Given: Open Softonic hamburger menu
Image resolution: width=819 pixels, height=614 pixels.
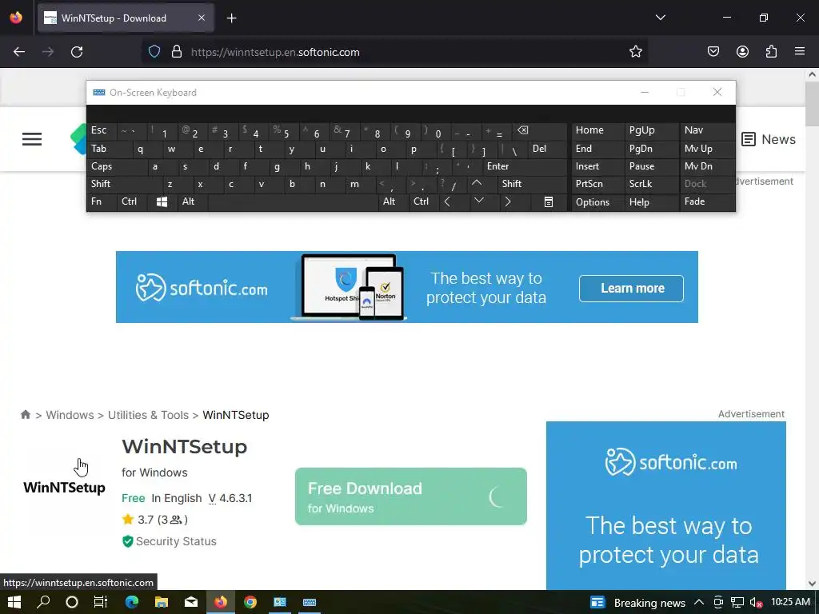Looking at the screenshot, I should click(32, 139).
